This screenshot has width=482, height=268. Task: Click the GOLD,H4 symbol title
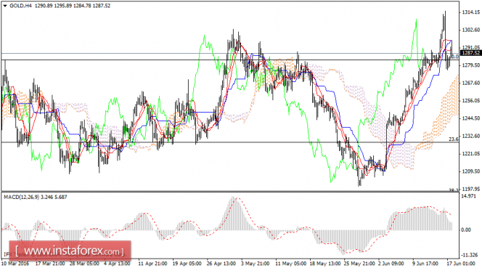pyautogui.click(x=20, y=6)
